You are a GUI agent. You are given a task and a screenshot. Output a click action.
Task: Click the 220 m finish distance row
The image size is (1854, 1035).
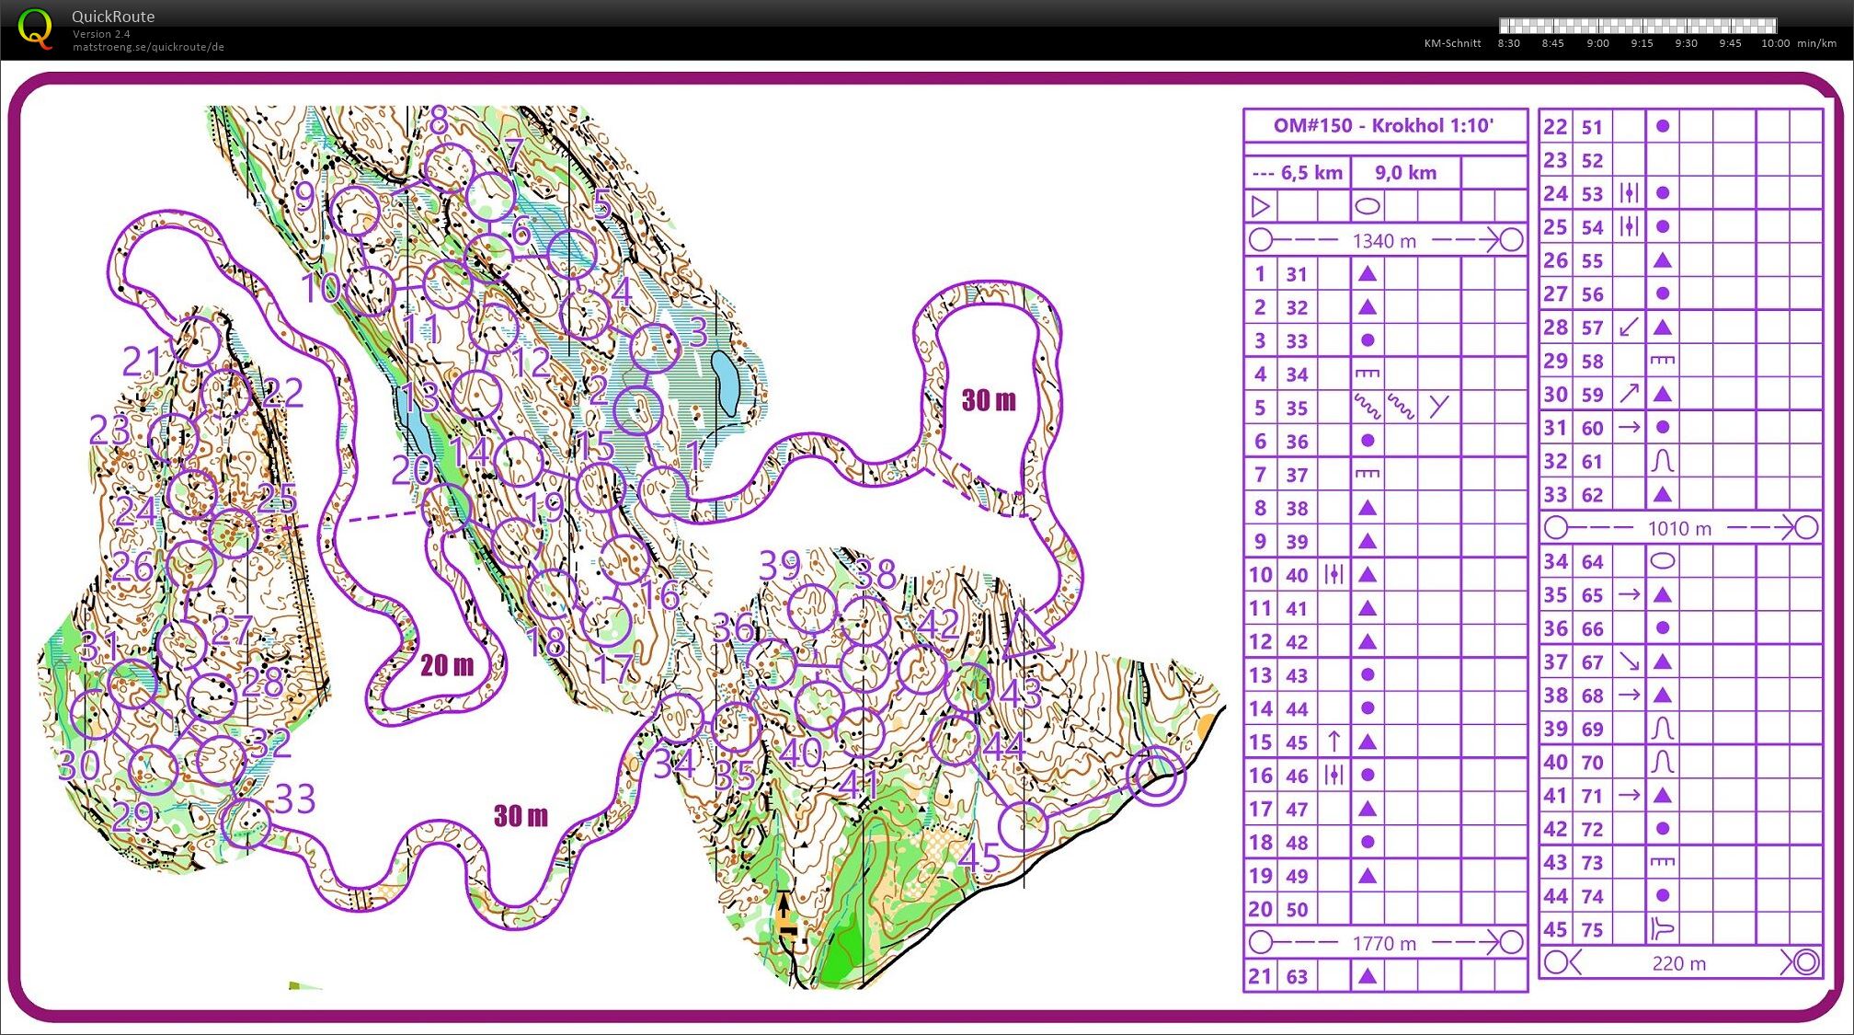coord(1680,963)
